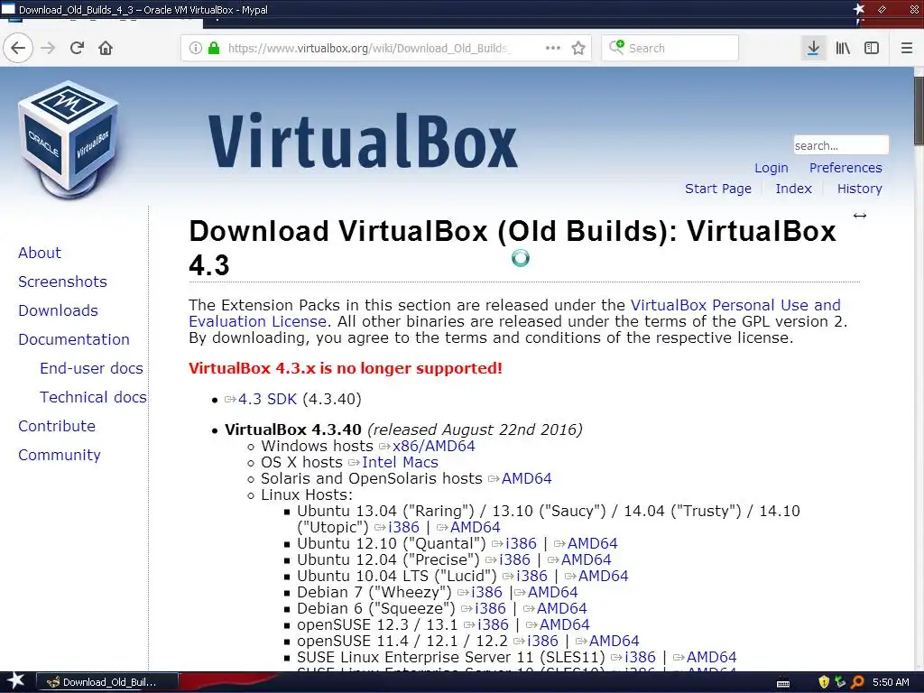Download Ubuntu 12.10 Quantal AMD64 package

[592, 543]
